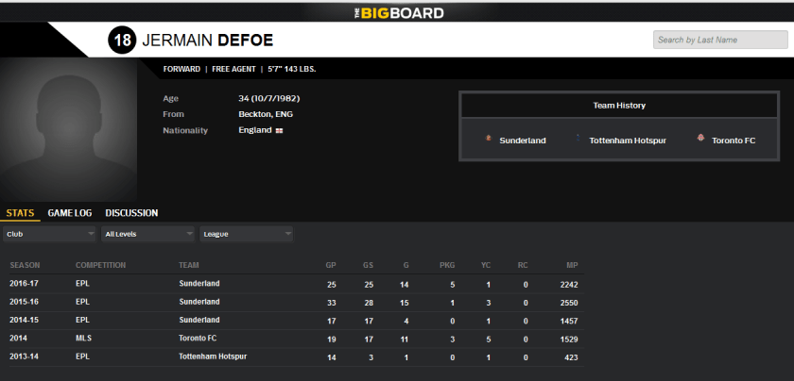The width and height of the screenshot is (794, 381).
Task: Click the Team History header
Action: [x=619, y=105]
